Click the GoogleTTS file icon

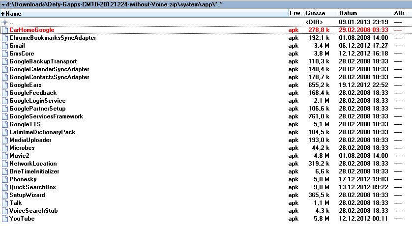[5, 124]
